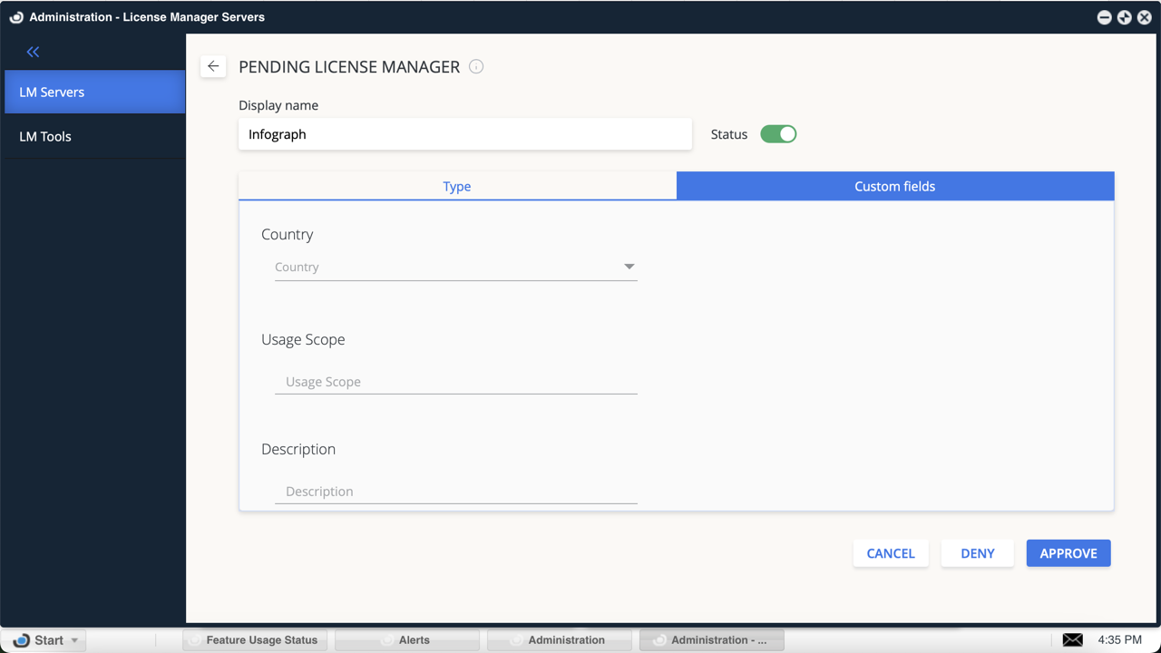1161x653 pixels.
Task: Click the Usage Scope text field
Action: pyautogui.click(x=455, y=382)
